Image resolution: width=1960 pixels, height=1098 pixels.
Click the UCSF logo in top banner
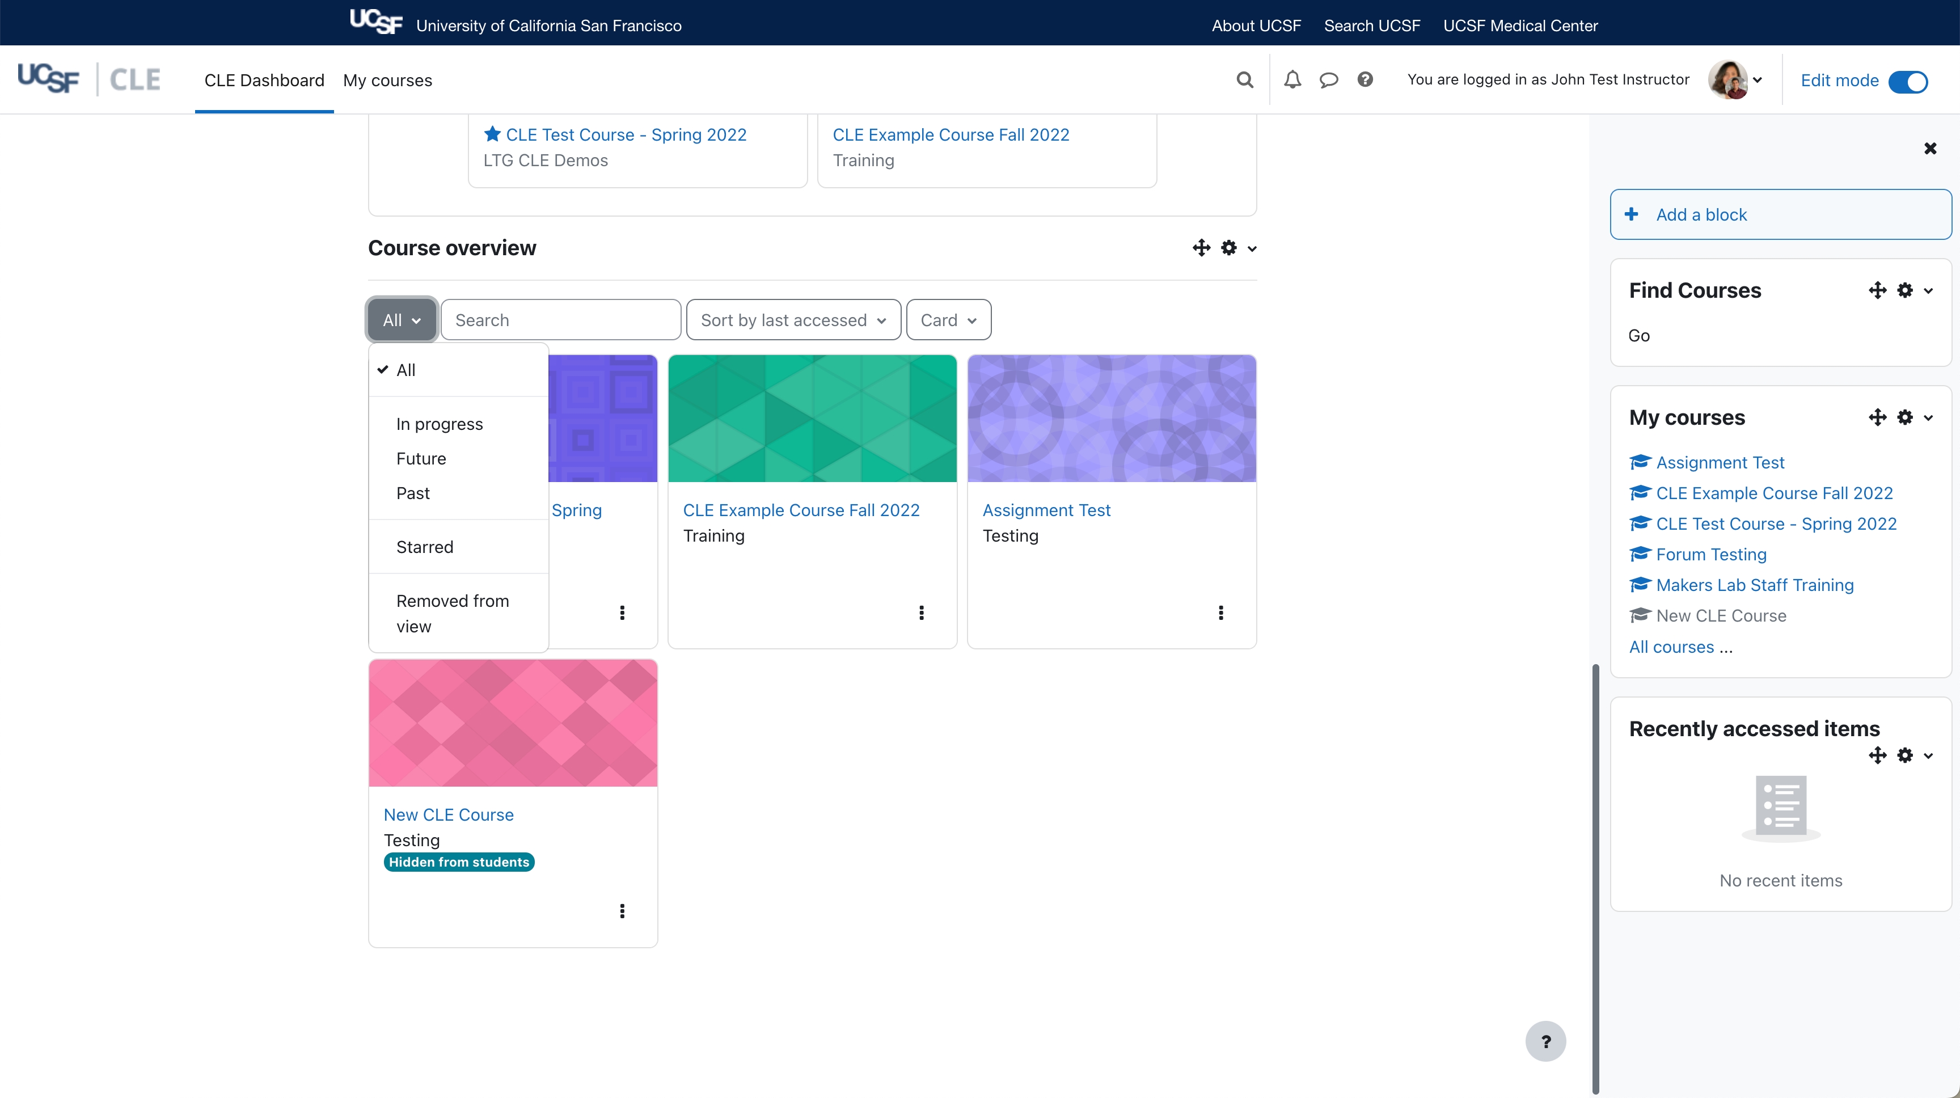tap(376, 22)
